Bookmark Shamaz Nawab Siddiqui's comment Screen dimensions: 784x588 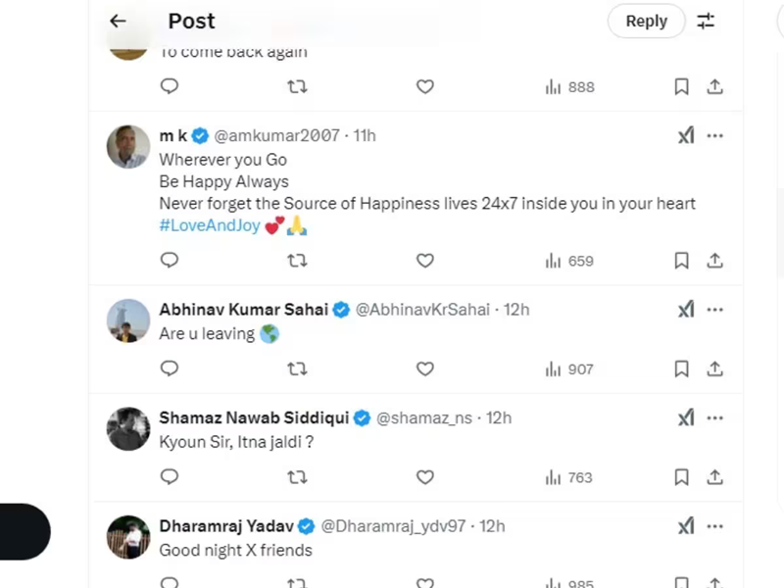pyautogui.click(x=681, y=477)
